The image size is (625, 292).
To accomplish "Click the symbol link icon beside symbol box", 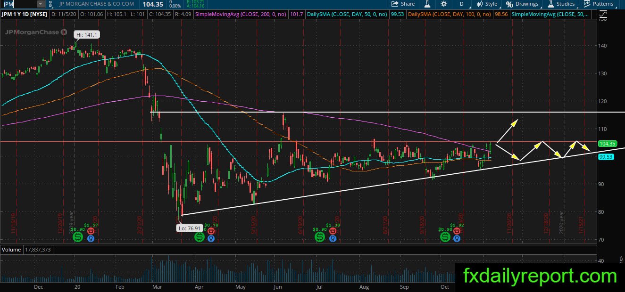I will tap(51, 4).
